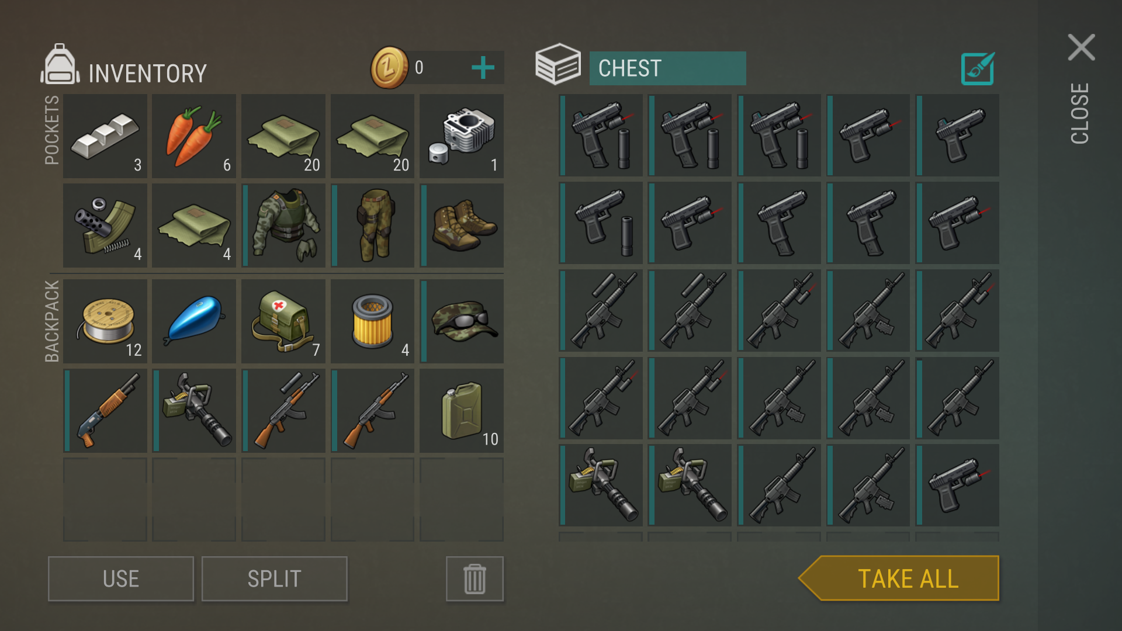Viewport: 1122px width, 631px height.
Task: Select the camo tactical jacket
Action: point(283,226)
